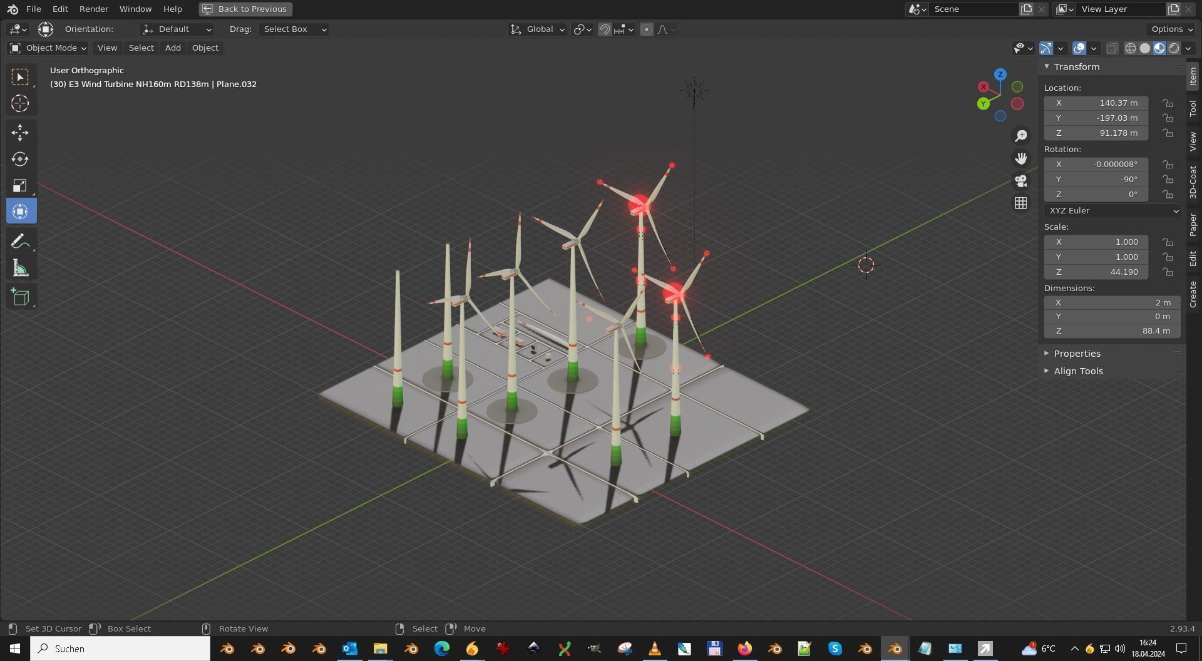
Task: Select the Transform tool
Action: [x=20, y=212]
